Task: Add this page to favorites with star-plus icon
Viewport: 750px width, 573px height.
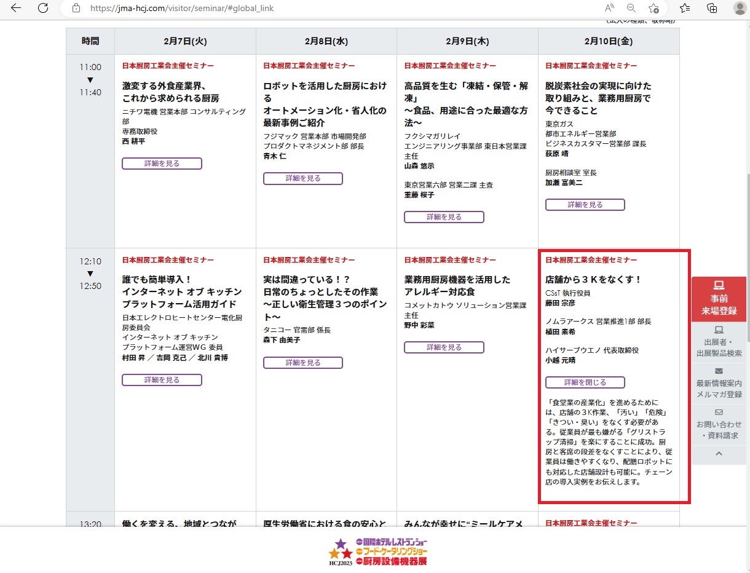Action: [653, 8]
